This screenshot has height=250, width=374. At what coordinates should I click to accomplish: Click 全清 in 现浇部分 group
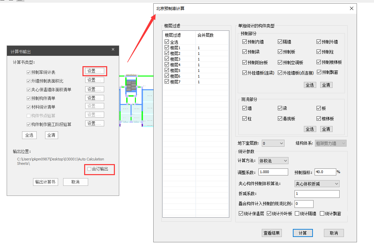coord(326,129)
